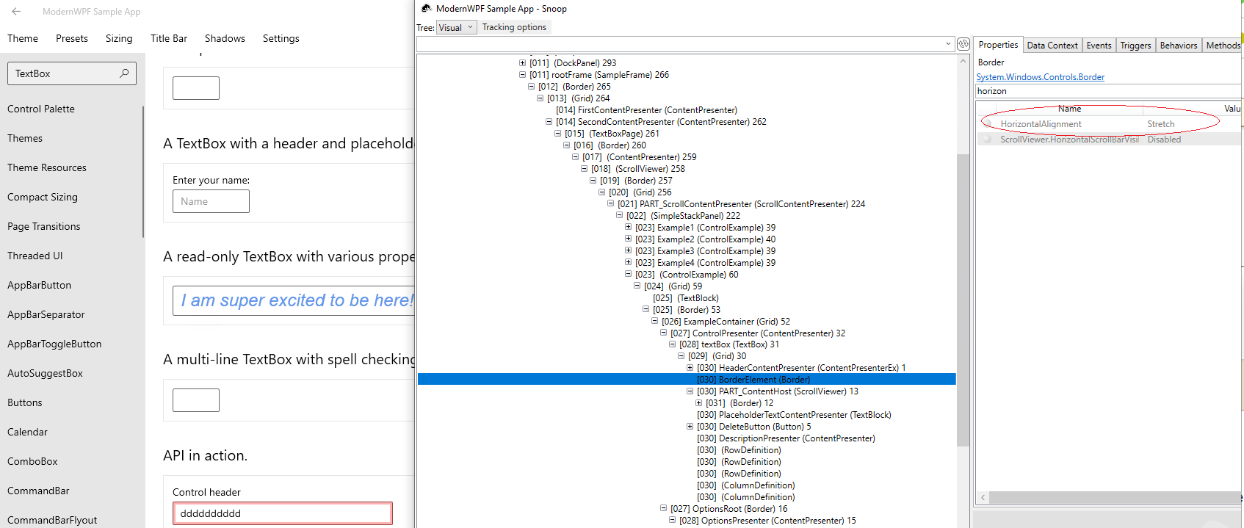
Task: Click the properties grid left scroll arrow
Action: pos(983,497)
